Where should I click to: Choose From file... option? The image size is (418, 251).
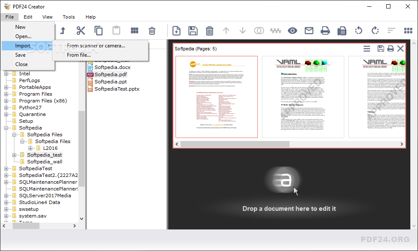click(100, 55)
